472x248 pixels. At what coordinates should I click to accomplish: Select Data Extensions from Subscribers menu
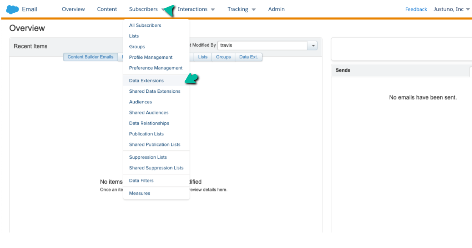(146, 81)
